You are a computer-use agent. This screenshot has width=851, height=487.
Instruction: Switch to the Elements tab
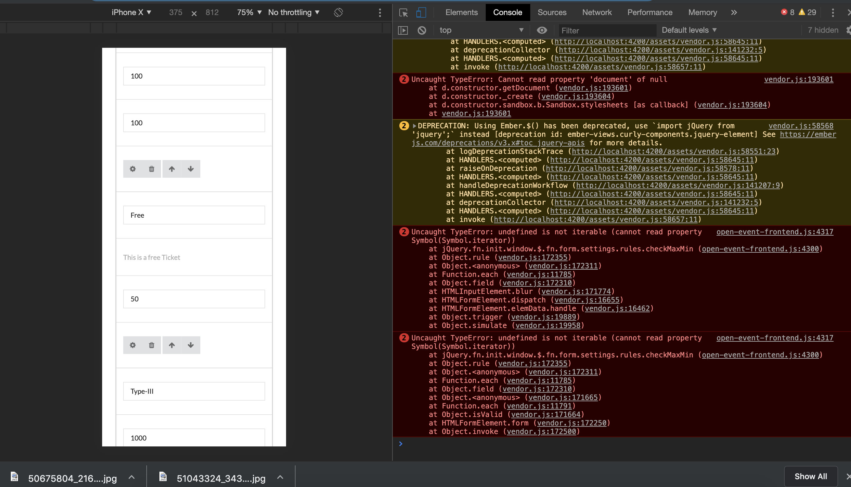pyautogui.click(x=461, y=12)
